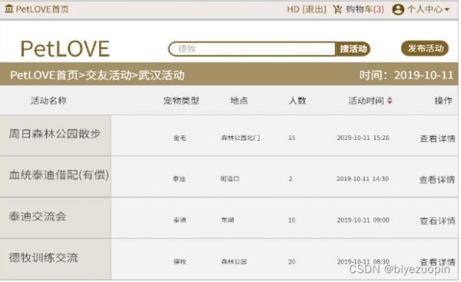The height and width of the screenshot is (282, 461).
Task: Click the search input field
Action: [252, 48]
